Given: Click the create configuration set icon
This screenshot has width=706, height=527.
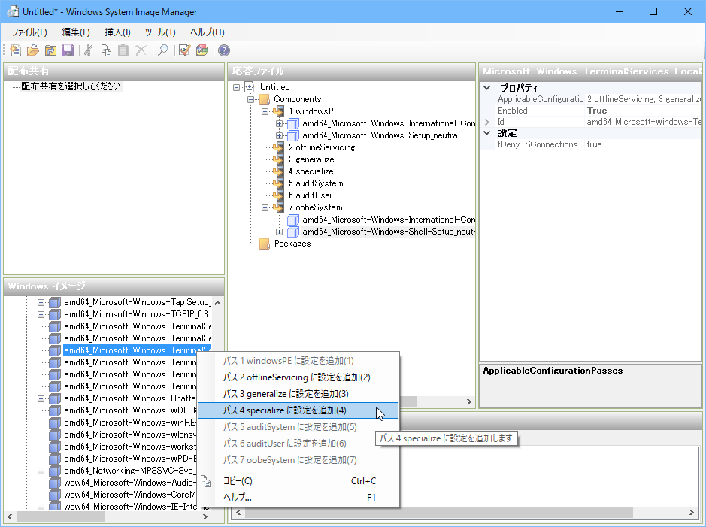Looking at the screenshot, I should [202, 50].
